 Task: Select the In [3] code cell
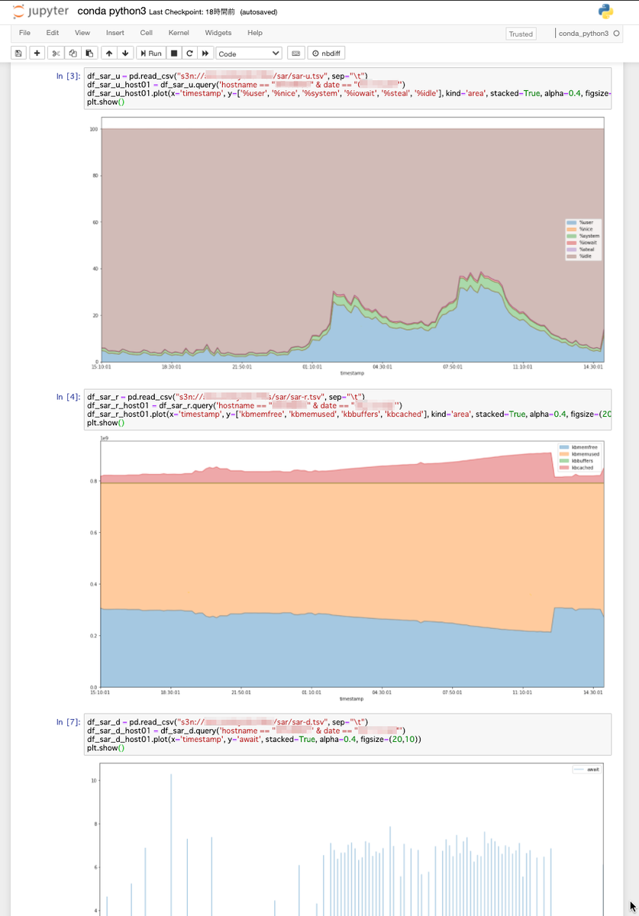point(347,89)
